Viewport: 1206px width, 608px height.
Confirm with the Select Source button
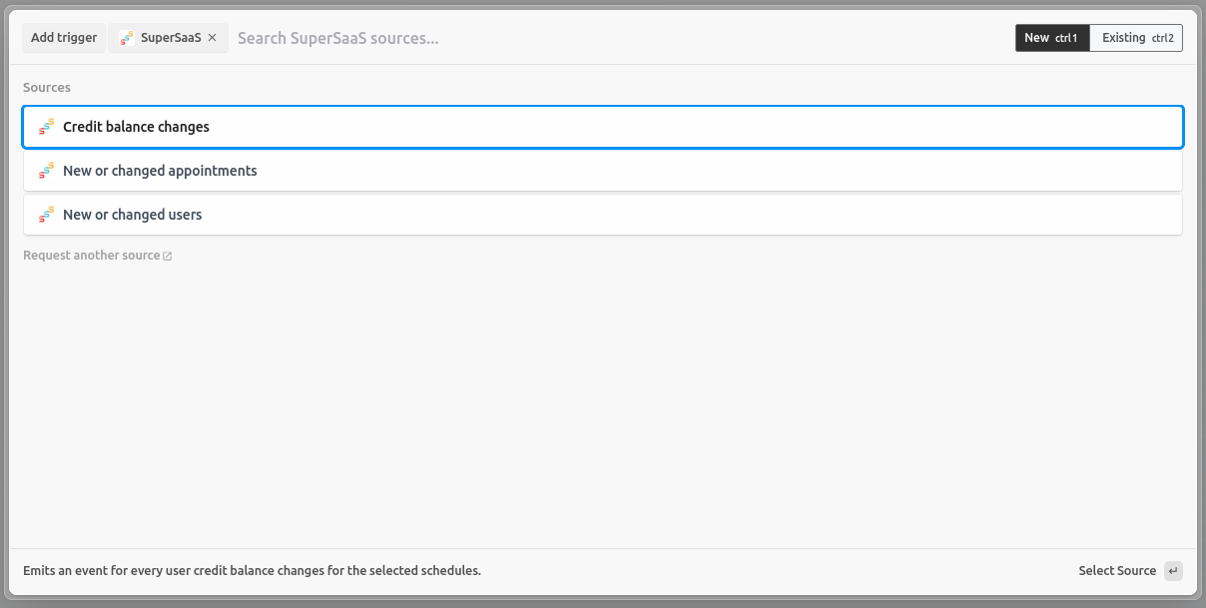[1117, 570]
